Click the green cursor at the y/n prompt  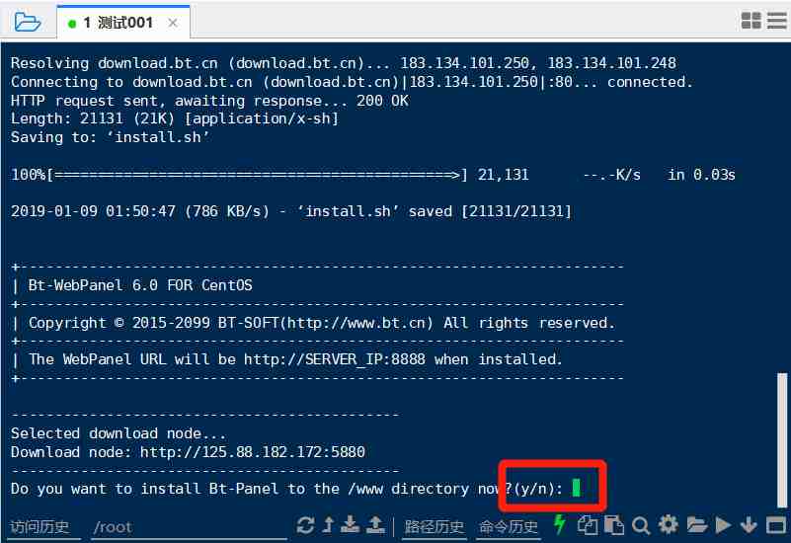click(576, 488)
